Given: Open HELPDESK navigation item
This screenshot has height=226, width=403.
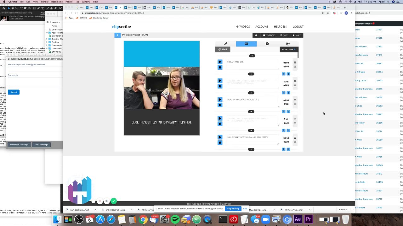Looking at the screenshot, I should pyautogui.click(x=280, y=27).
